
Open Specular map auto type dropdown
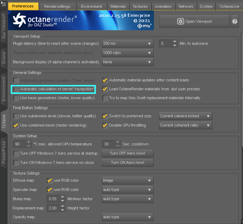point(128,190)
